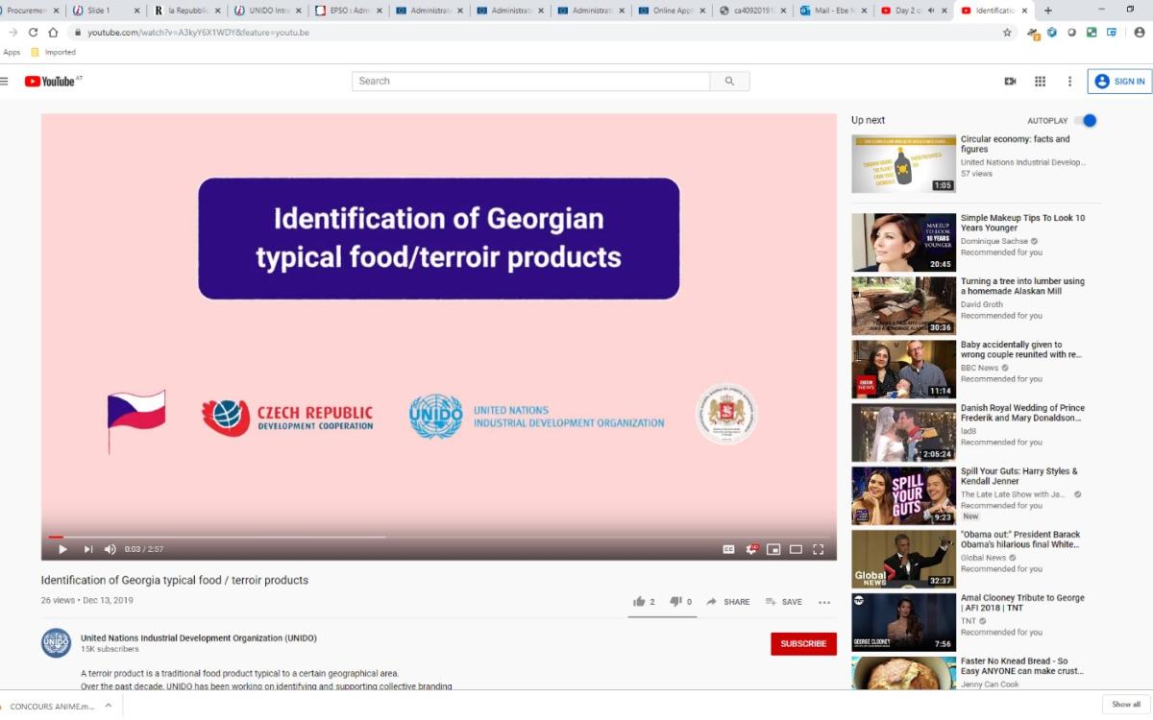Subscribe to the UNIDO channel
Viewport: 1153px width, 720px height.
803,643
